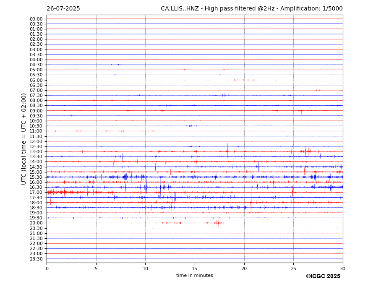Click the 16:00 row label
Screen dimensions: 389x292
click(36, 182)
